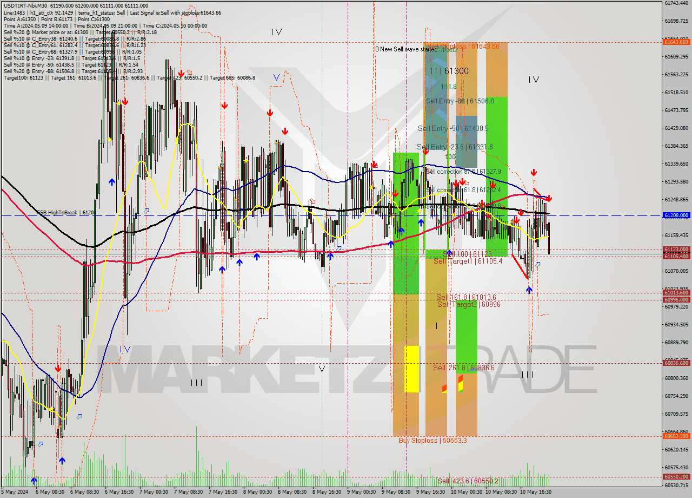Click the '5 May 2024' date label
The image size is (692, 498).
pyautogui.click(x=15, y=492)
